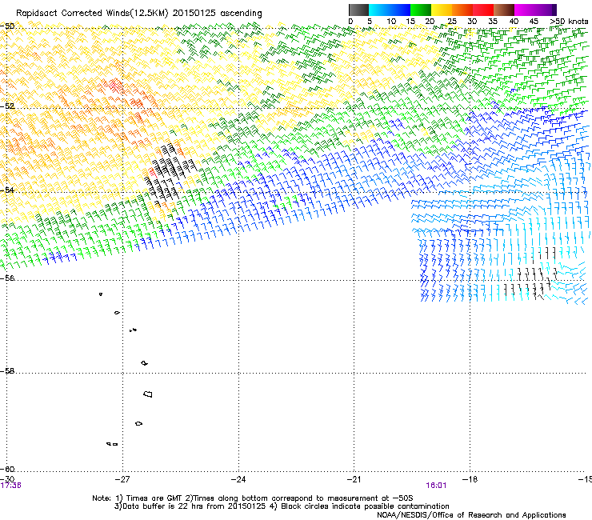Click the -50 latitude axis label
This screenshot has width=592, height=520.
7,26
